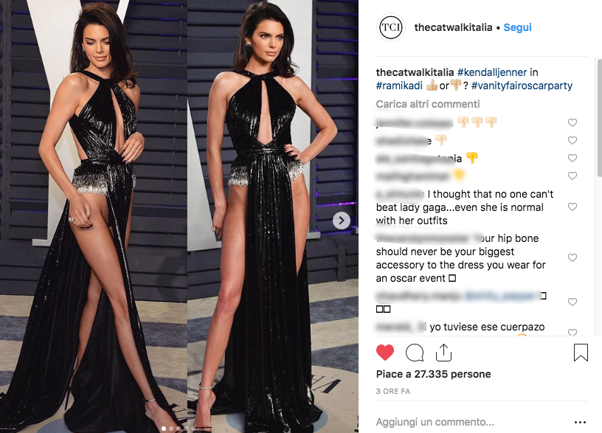Open the comment bubble icon
Image resolution: width=602 pixels, height=433 pixels.
click(x=415, y=353)
